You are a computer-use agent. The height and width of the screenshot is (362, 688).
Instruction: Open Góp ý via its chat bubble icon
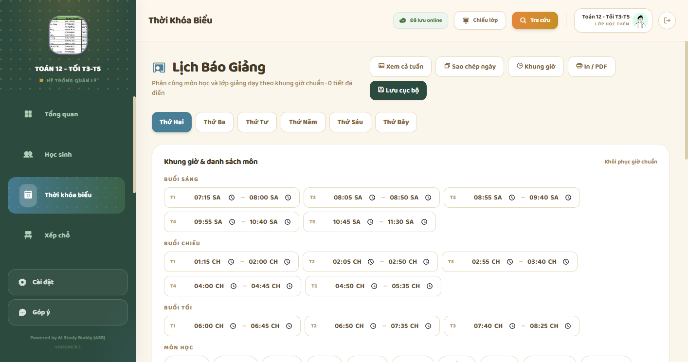click(22, 312)
